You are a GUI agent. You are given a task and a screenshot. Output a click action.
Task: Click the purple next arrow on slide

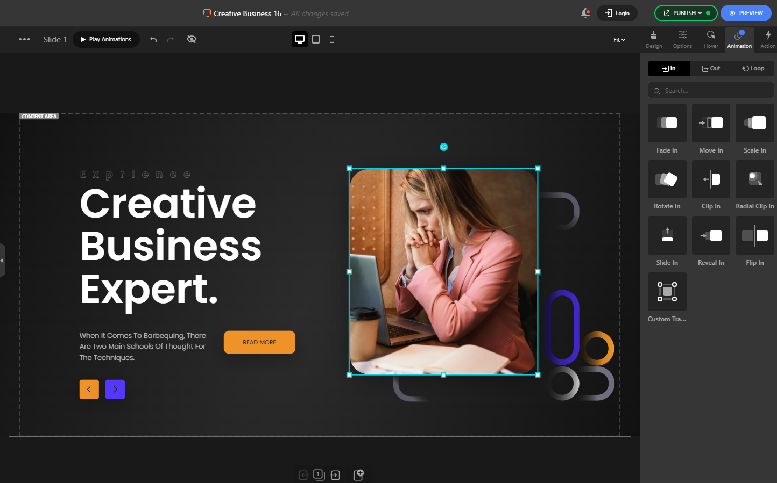pyautogui.click(x=115, y=390)
